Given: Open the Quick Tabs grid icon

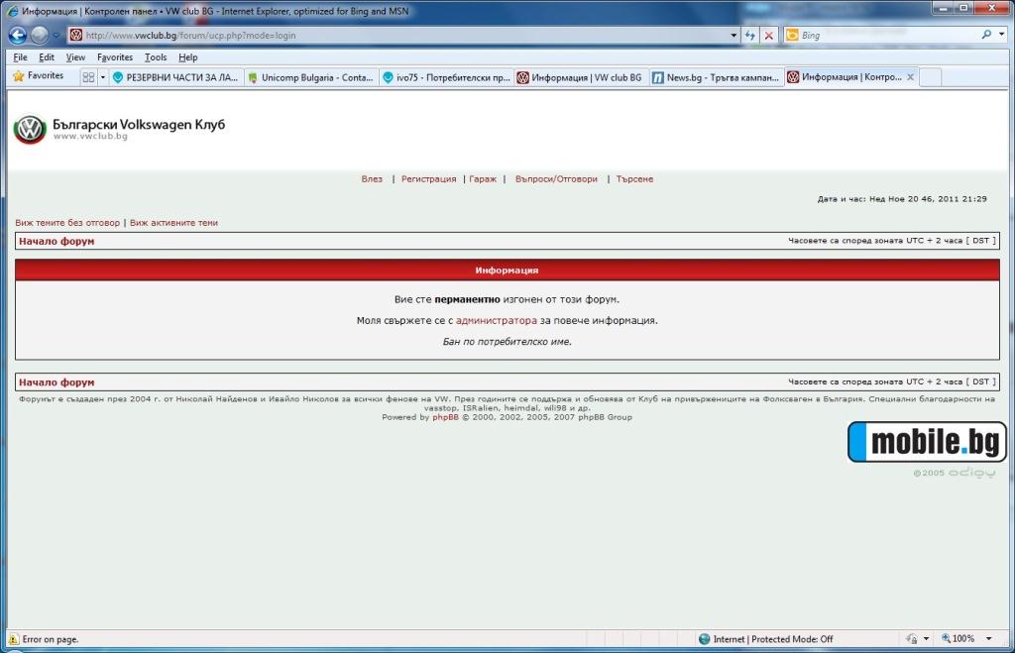Looking at the screenshot, I should (x=88, y=76).
